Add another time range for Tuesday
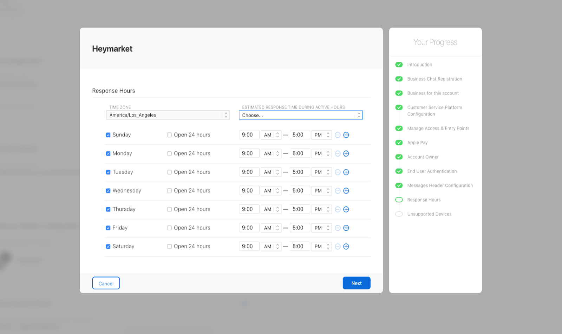The height and width of the screenshot is (334, 562). pos(346,172)
